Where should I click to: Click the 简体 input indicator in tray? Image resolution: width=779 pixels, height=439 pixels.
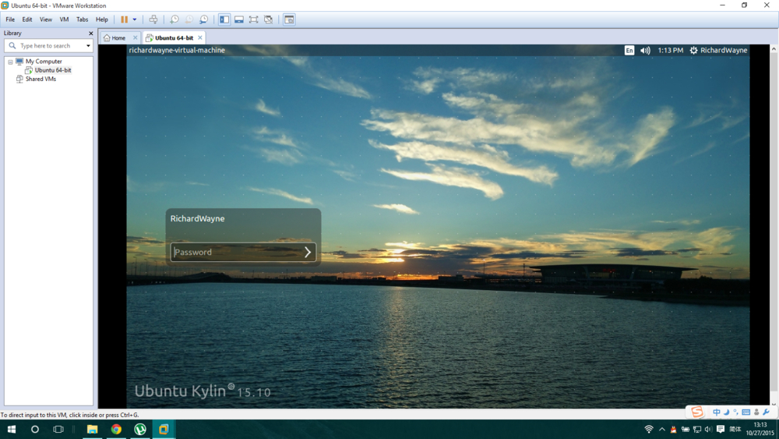[x=736, y=429]
